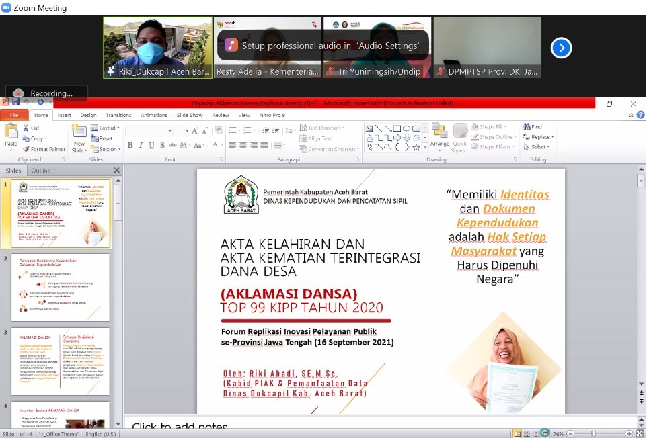Click the Find binoculars icon

pos(527,126)
